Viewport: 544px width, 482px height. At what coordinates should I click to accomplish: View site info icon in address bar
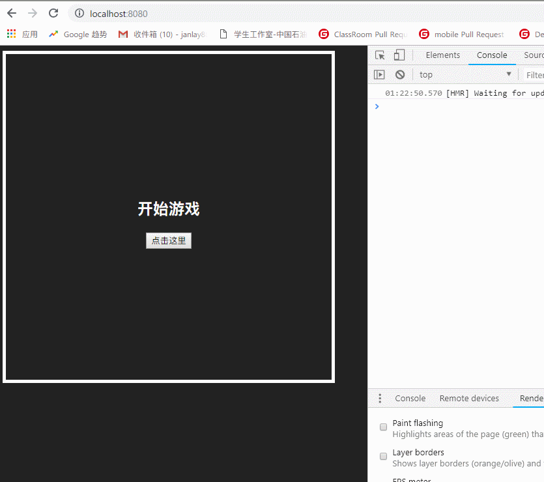79,14
